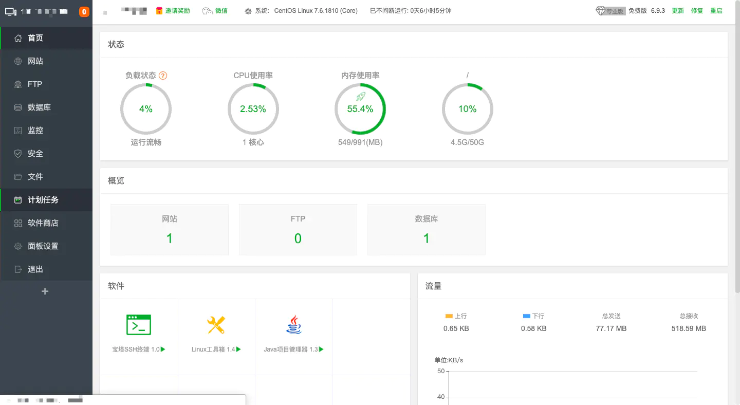Toggle the 上行 upstream legend swatch
Viewport: 740px width, 405px height.
click(449, 316)
